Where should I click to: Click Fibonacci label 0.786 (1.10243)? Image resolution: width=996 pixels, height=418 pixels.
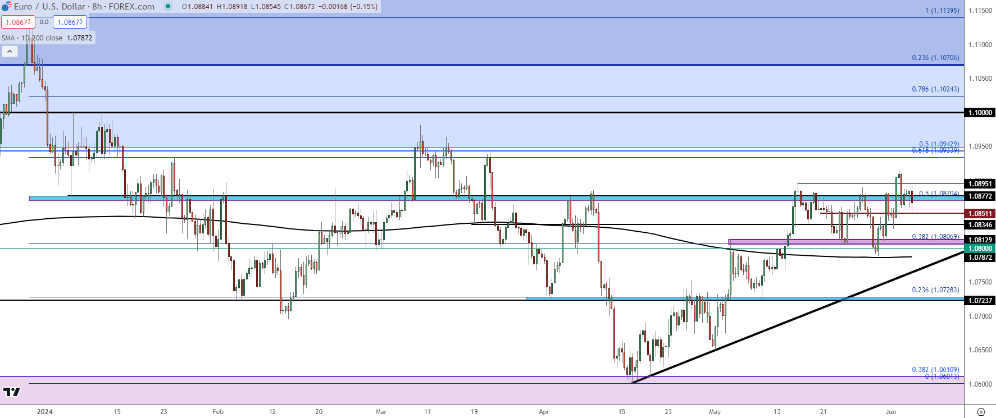(935, 89)
